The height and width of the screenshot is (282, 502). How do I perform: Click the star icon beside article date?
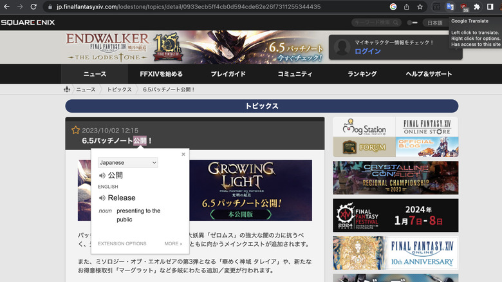(75, 130)
